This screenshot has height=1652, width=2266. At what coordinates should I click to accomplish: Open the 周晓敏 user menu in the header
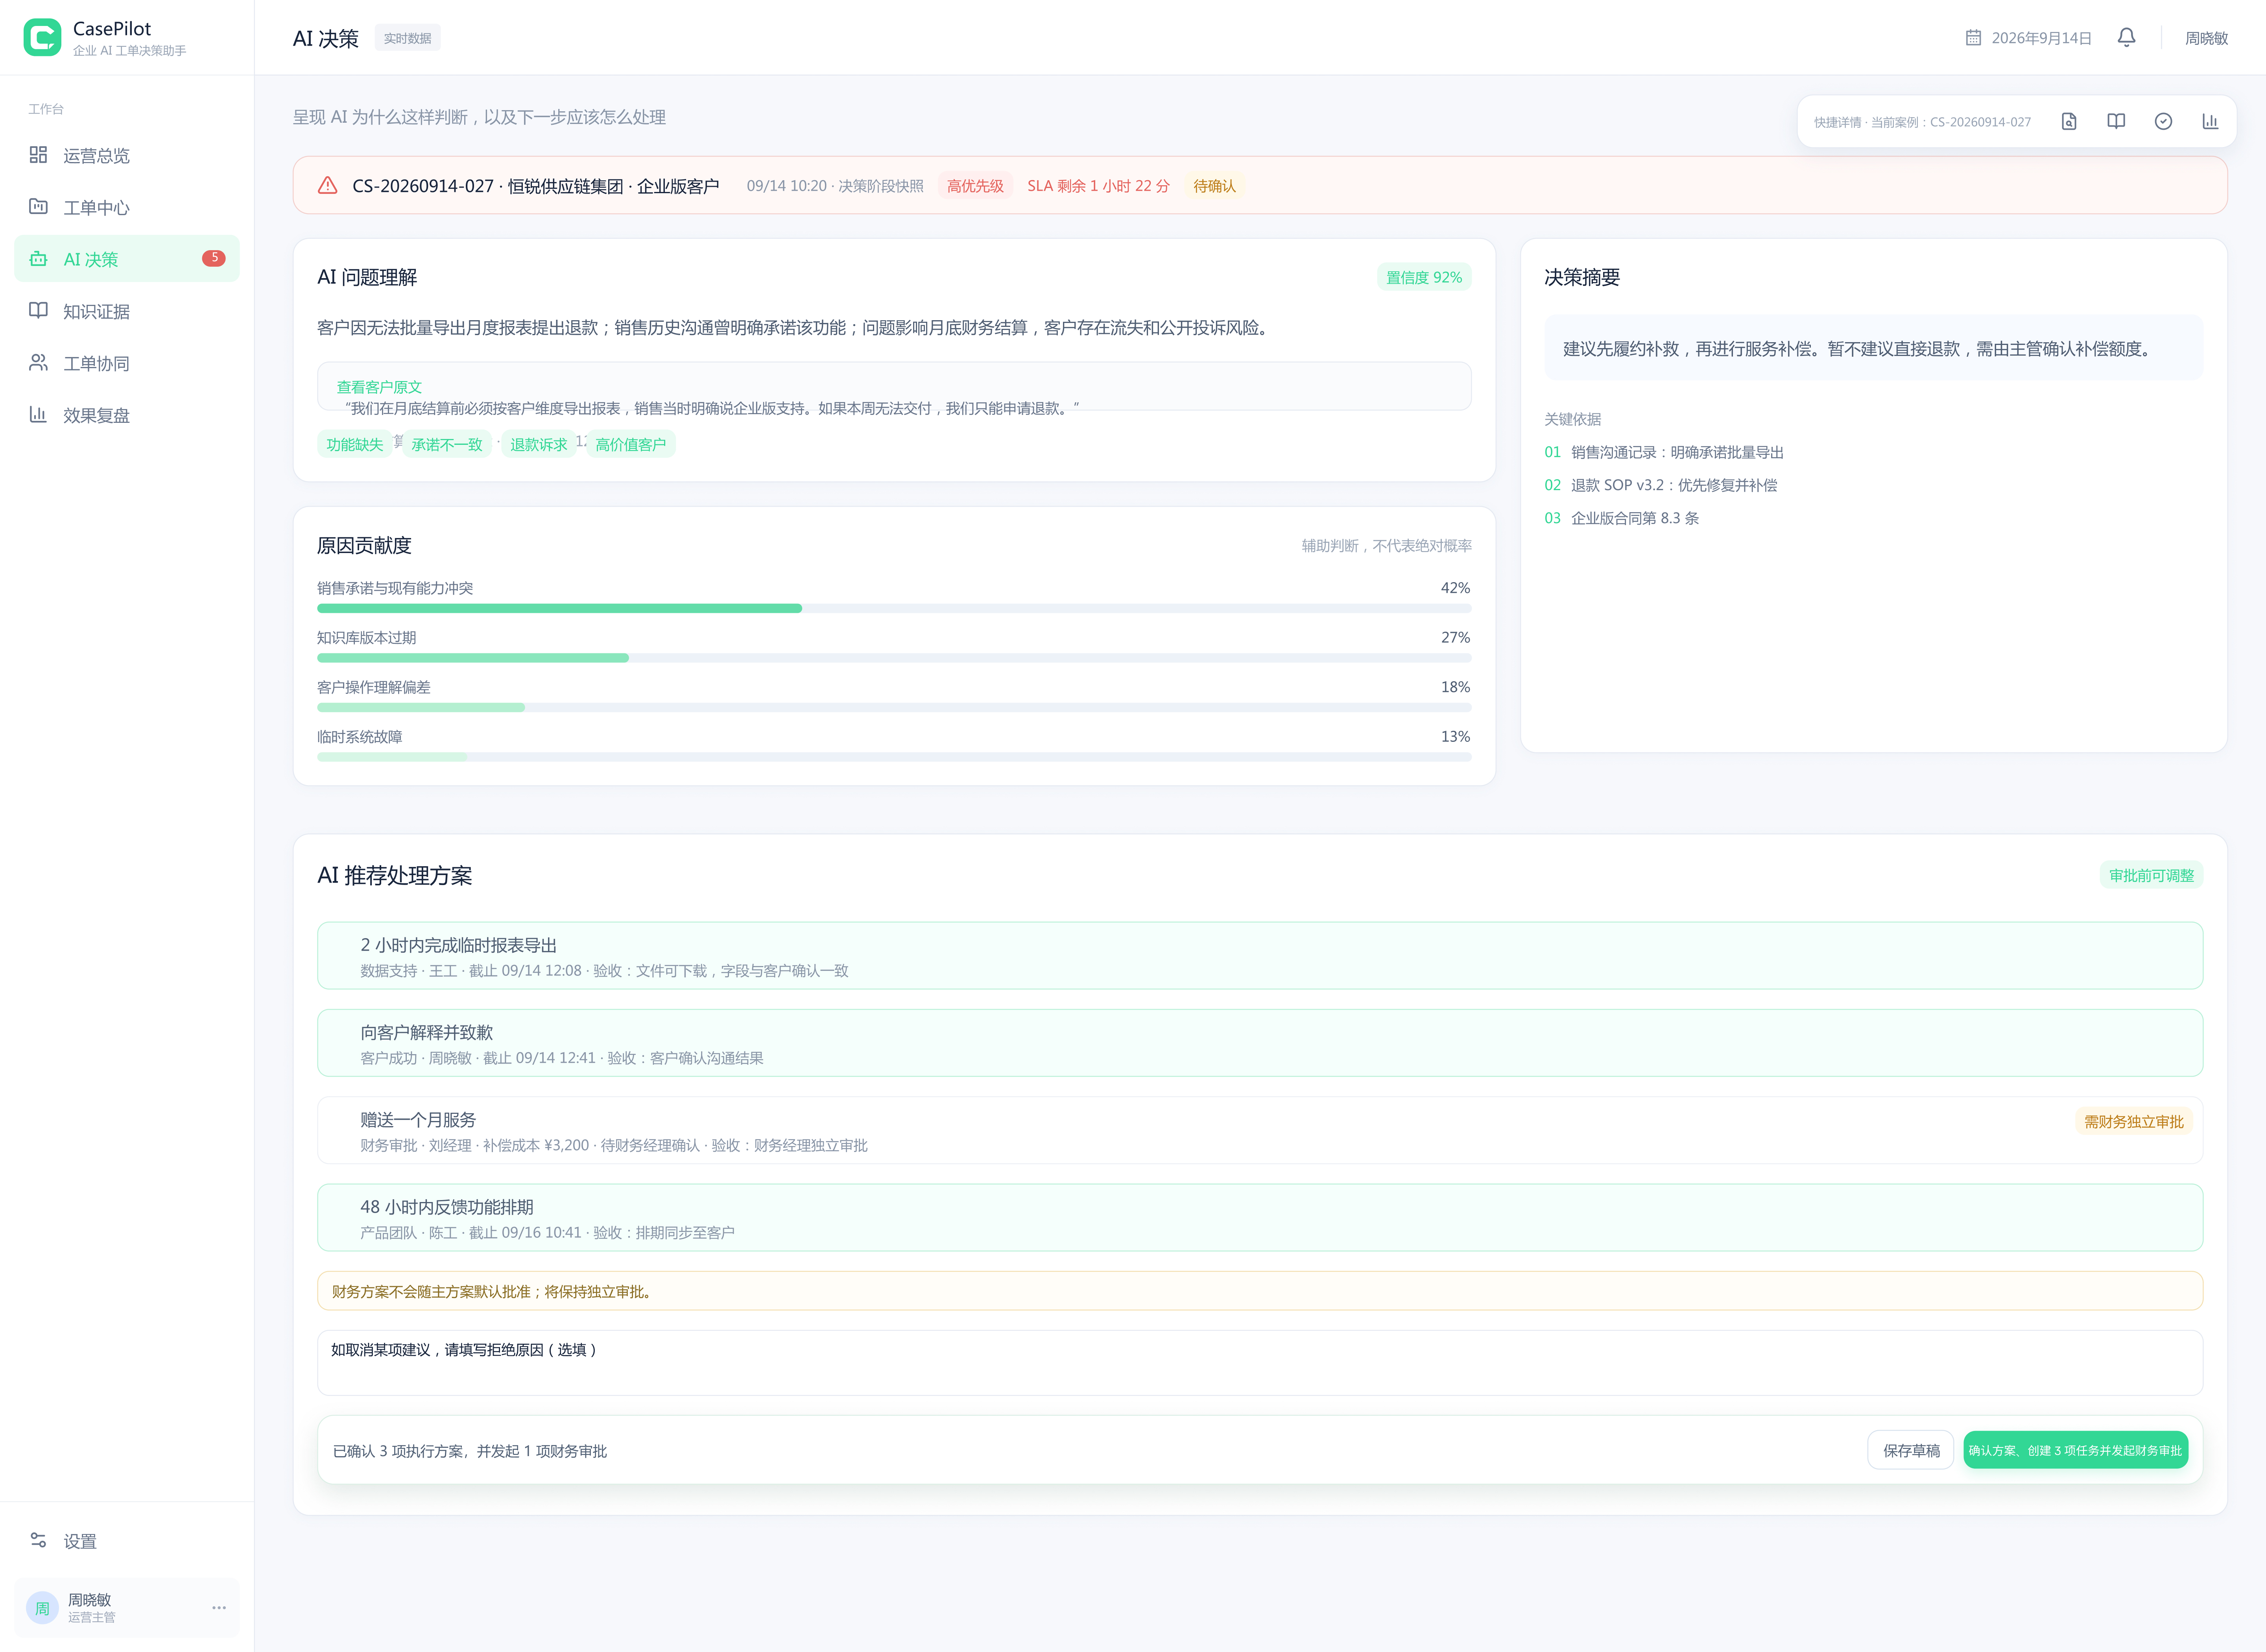[2206, 38]
